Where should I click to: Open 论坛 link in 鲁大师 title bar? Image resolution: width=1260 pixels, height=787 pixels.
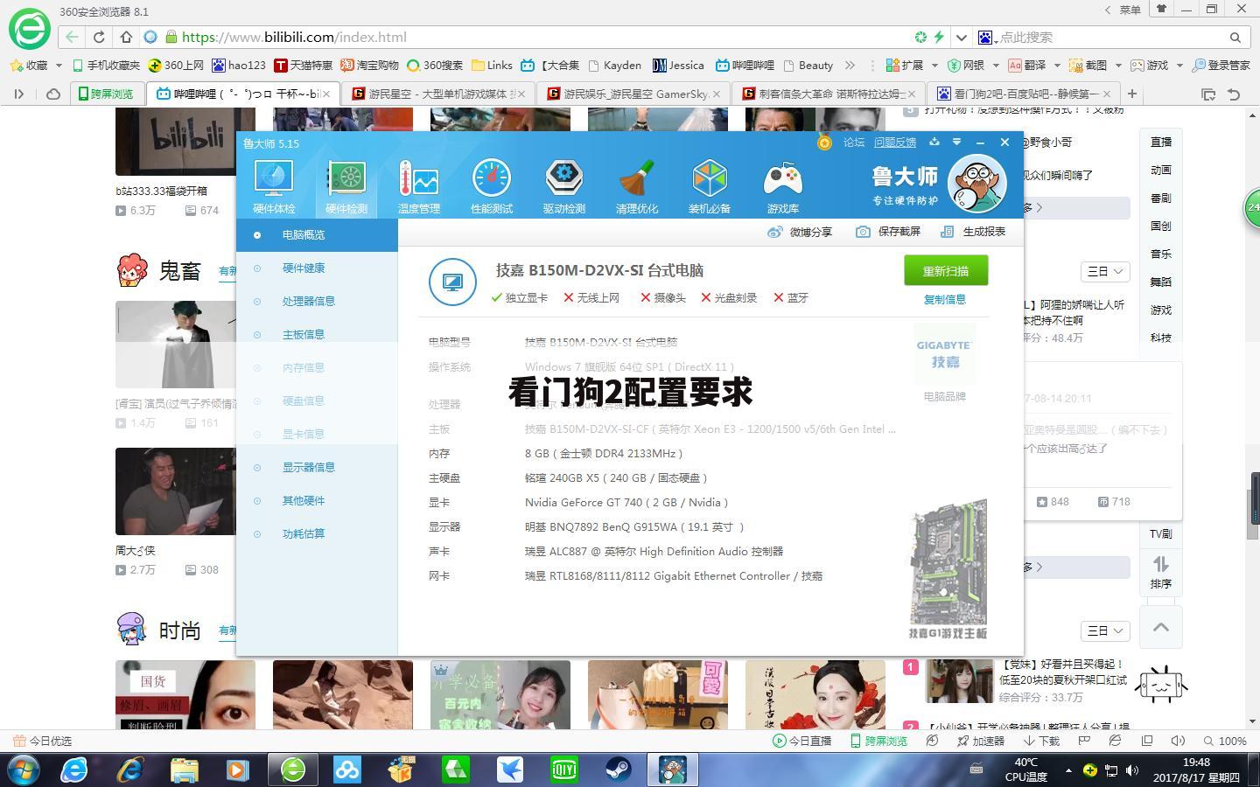pyautogui.click(x=854, y=142)
